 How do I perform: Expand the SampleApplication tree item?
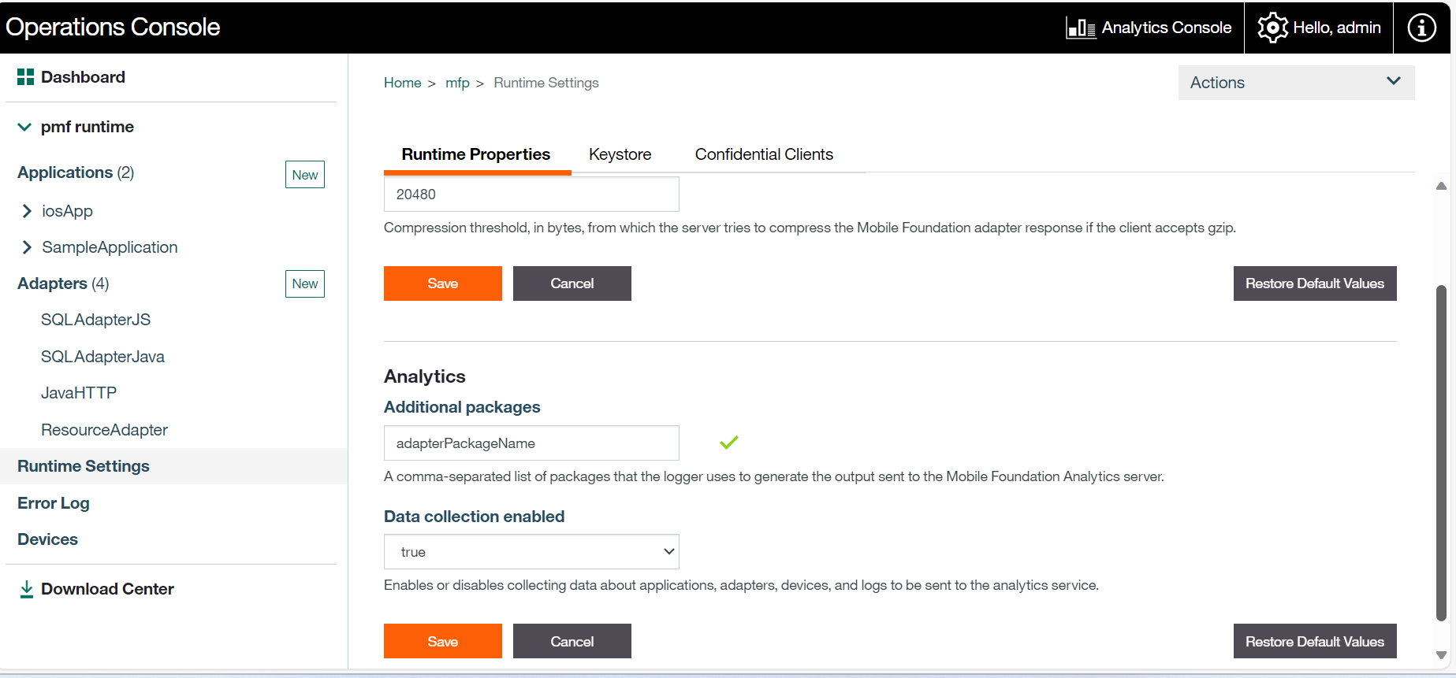28,247
